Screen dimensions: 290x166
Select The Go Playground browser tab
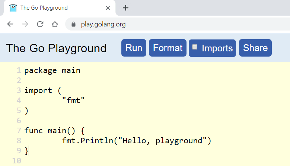[56, 8]
